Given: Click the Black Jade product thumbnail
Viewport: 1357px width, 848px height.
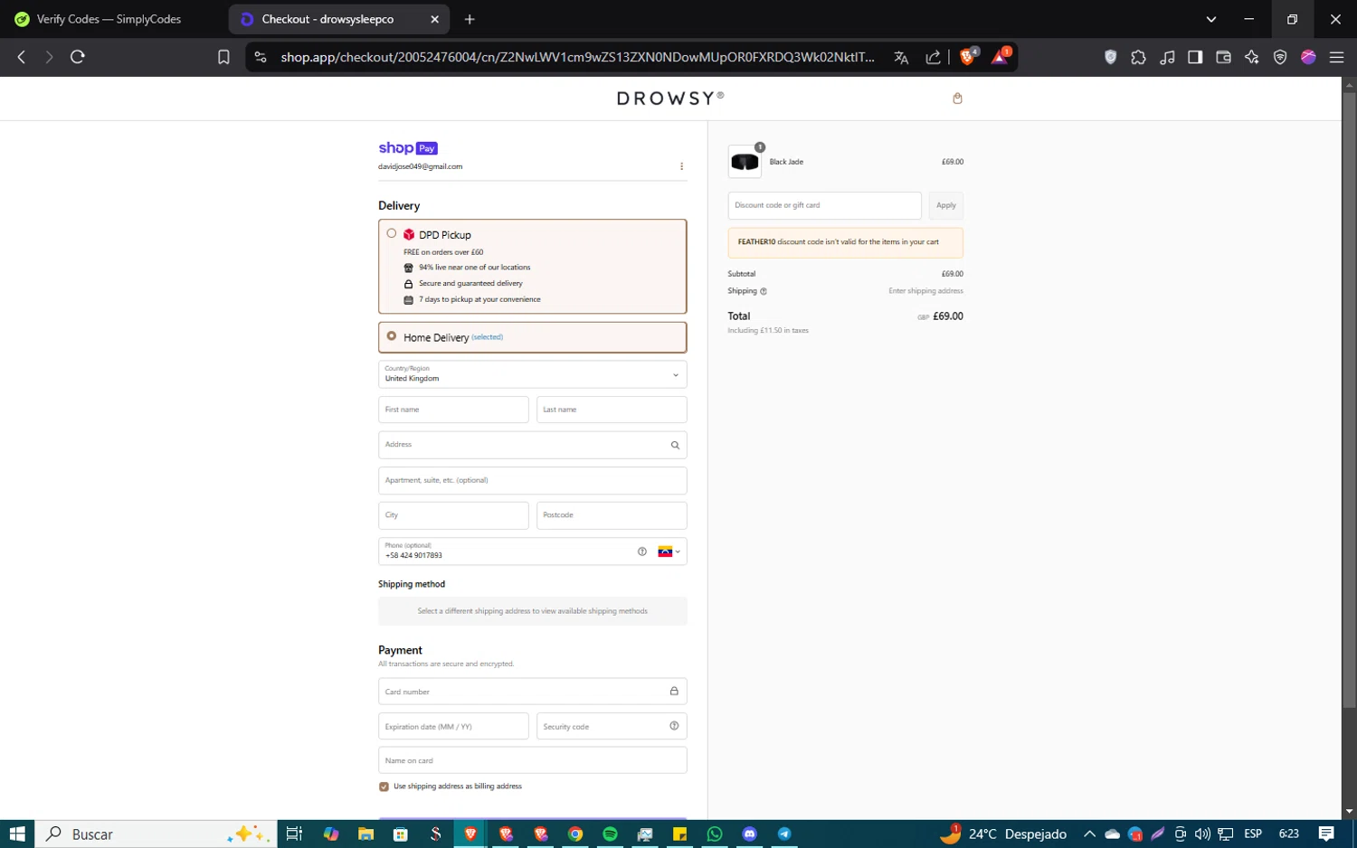Looking at the screenshot, I should [x=745, y=162].
